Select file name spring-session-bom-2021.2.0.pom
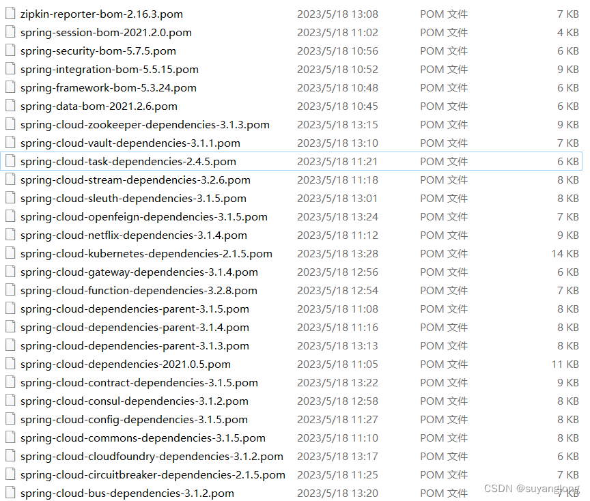Viewport: 590px width, 501px height. [106, 33]
